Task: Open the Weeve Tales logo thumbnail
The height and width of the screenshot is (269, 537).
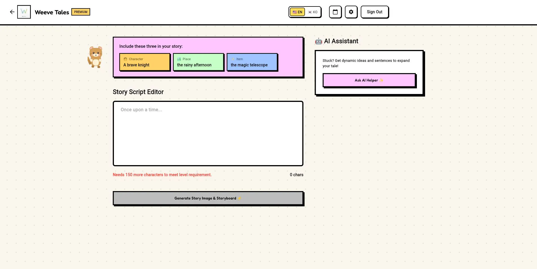Action: pos(24,12)
